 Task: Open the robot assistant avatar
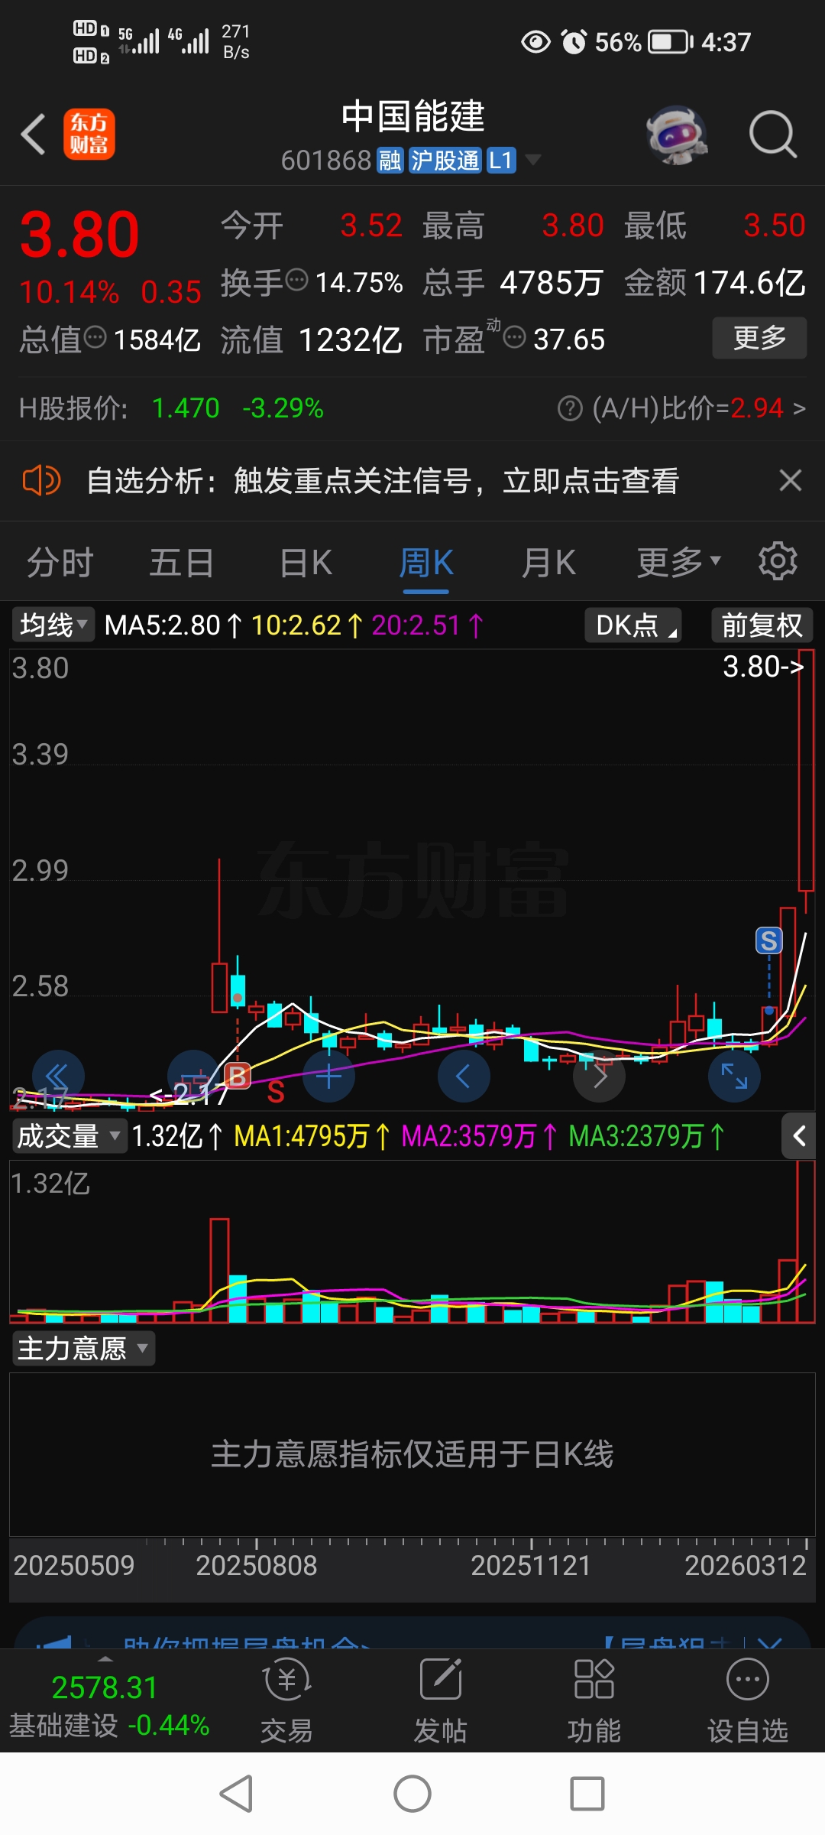(677, 135)
